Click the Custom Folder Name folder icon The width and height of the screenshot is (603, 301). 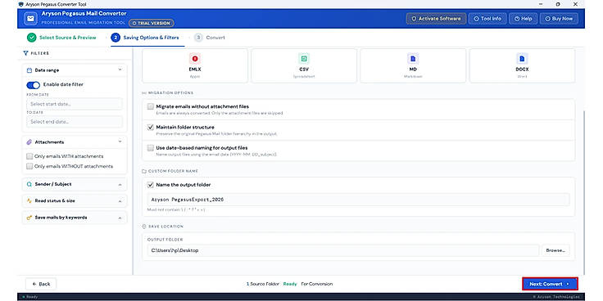click(144, 171)
